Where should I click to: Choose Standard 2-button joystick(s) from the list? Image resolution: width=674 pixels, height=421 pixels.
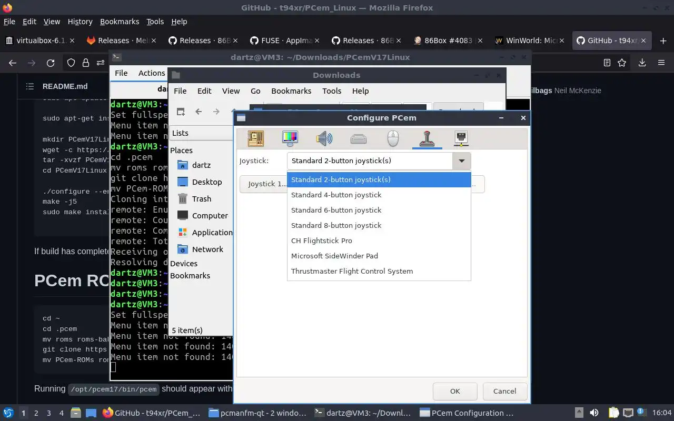pos(379,179)
